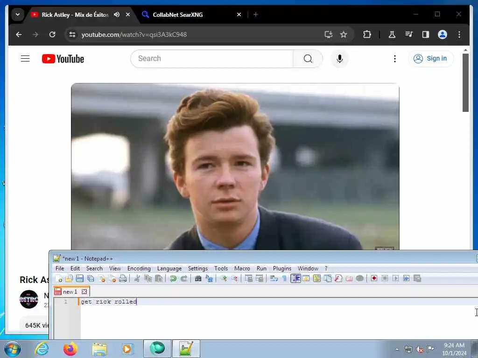This screenshot has width=478, height=358.
Task: Save the document with the floppy disk icon
Action: click(80, 279)
